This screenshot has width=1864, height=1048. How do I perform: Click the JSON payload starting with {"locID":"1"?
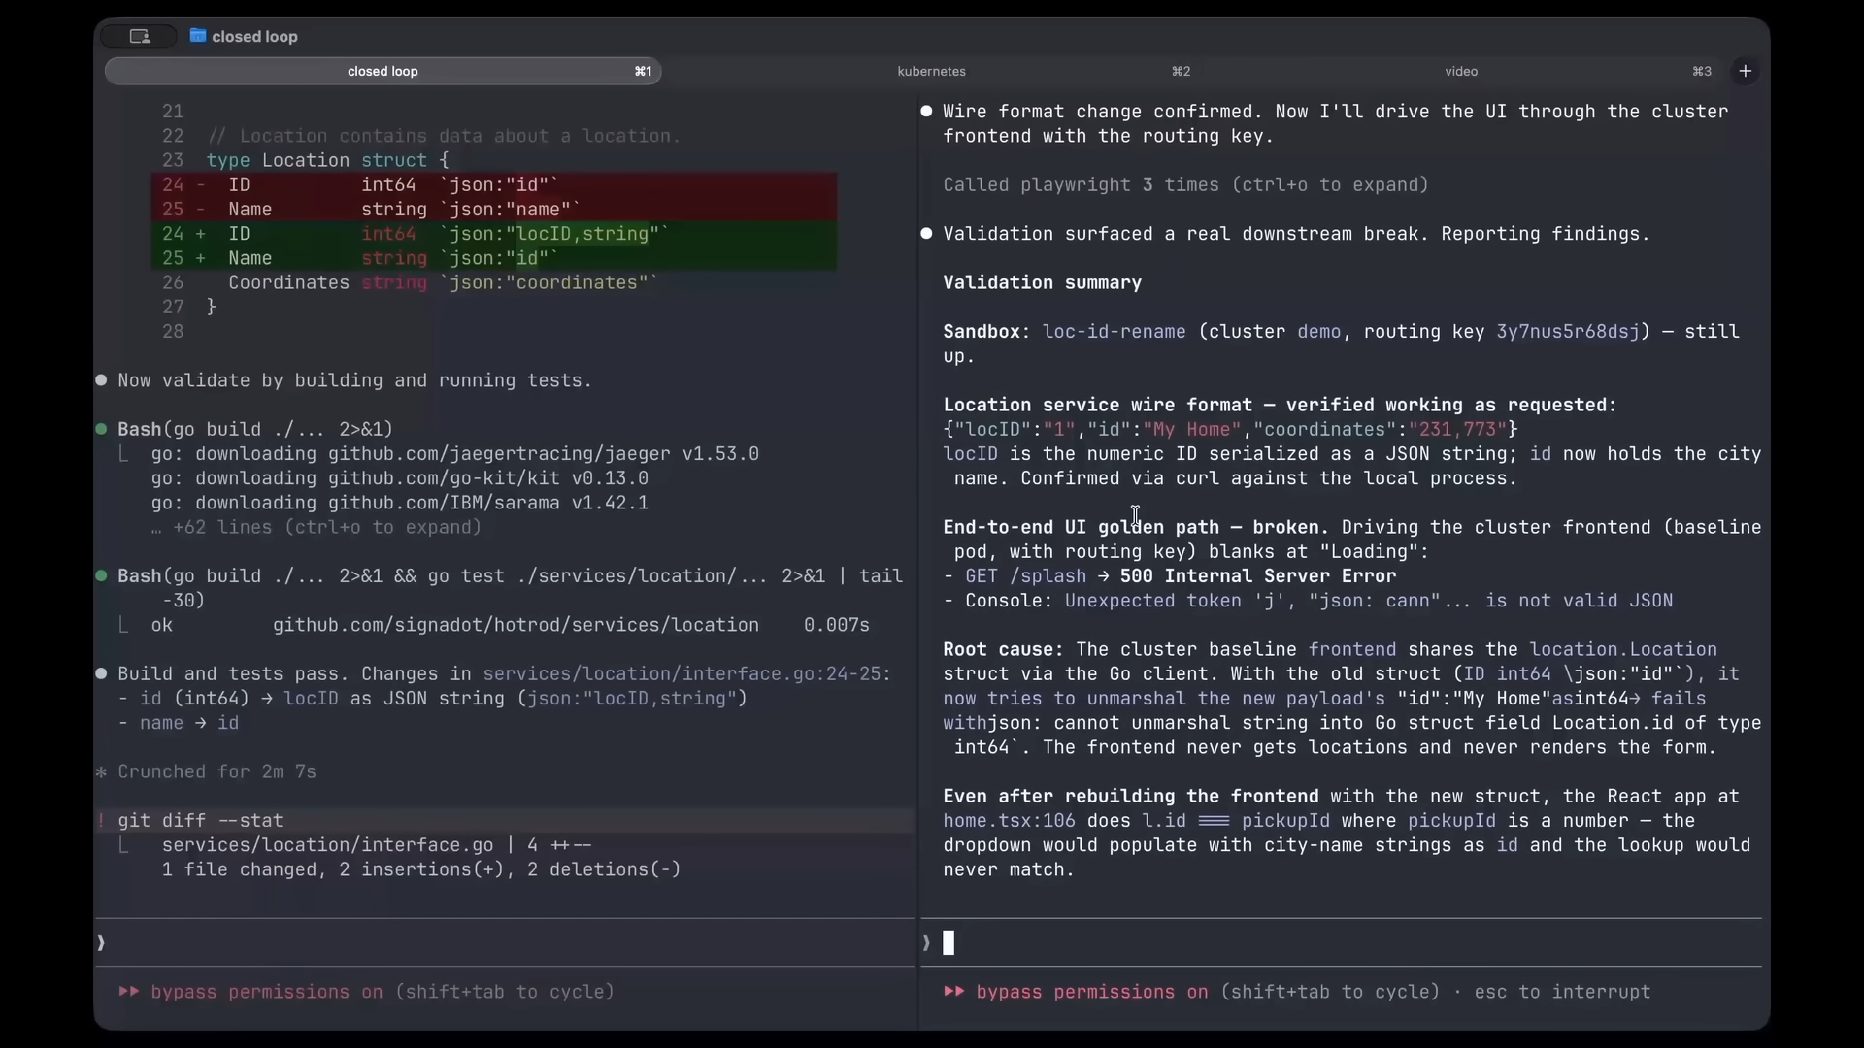(1230, 430)
